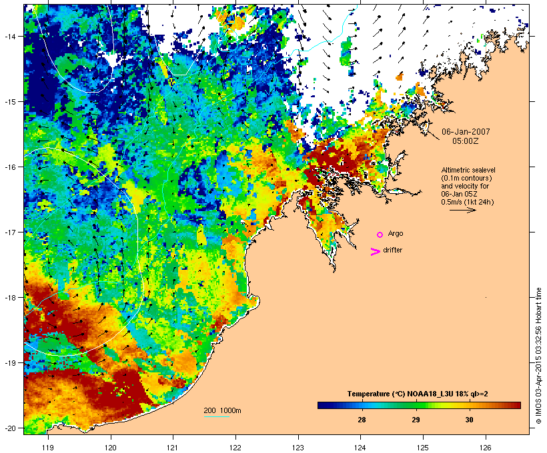Click latitude label -15
The height and width of the screenshot is (453, 547).
point(10,101)
